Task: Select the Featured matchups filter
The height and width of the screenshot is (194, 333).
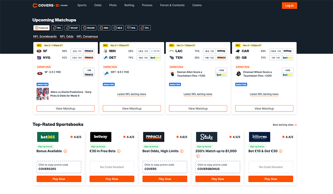Action: point(41,28)
